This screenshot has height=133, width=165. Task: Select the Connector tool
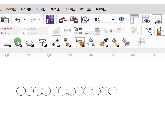67,42
